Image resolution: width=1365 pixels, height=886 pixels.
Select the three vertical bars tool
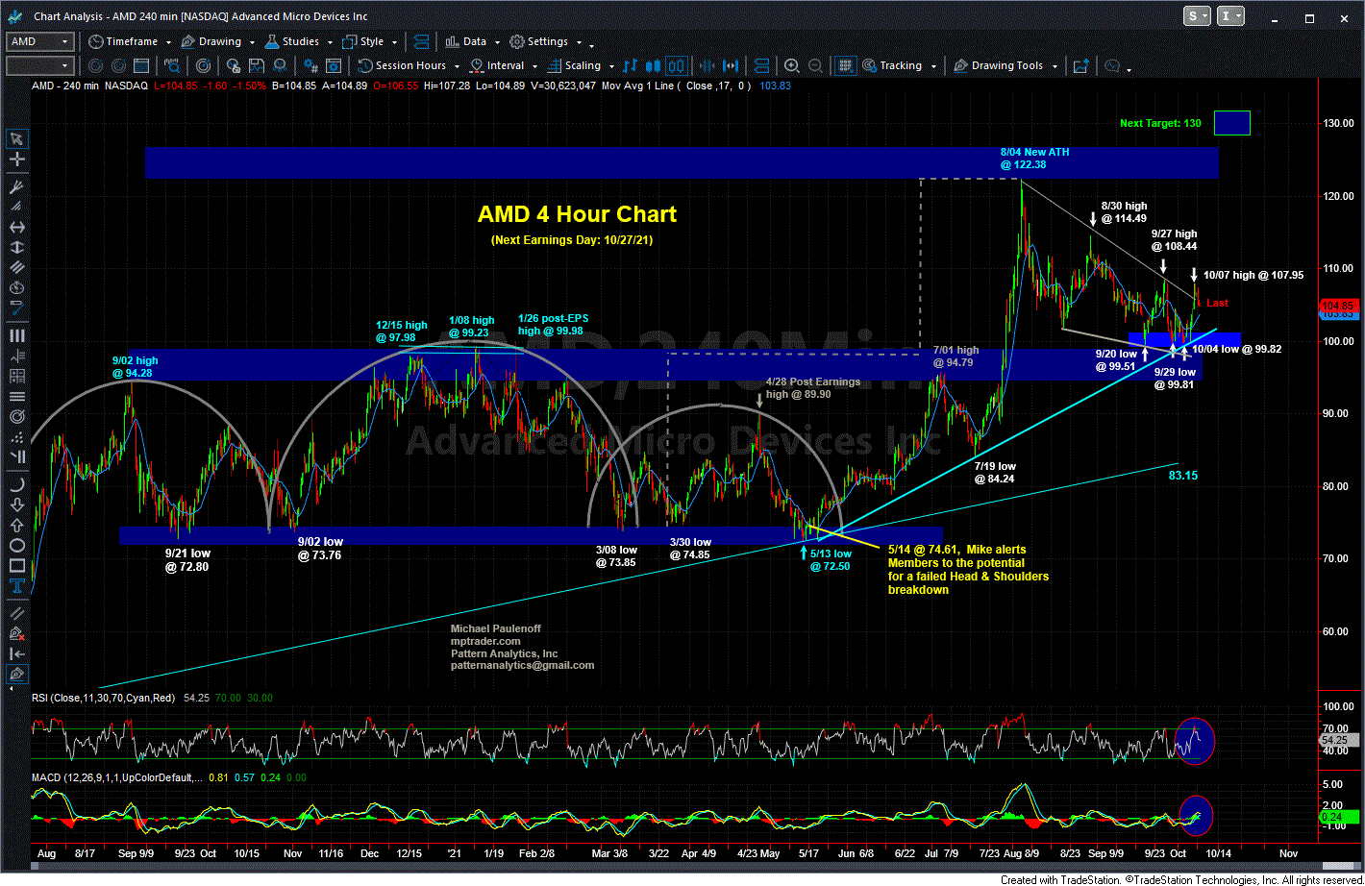17,335
